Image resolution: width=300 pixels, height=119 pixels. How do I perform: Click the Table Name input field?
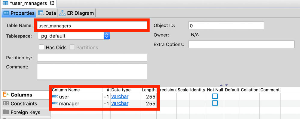click(x=92, y=25)
